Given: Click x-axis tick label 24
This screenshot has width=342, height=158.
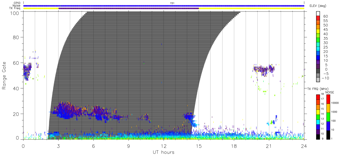Looking at the screenshot, I should point(304,146).
